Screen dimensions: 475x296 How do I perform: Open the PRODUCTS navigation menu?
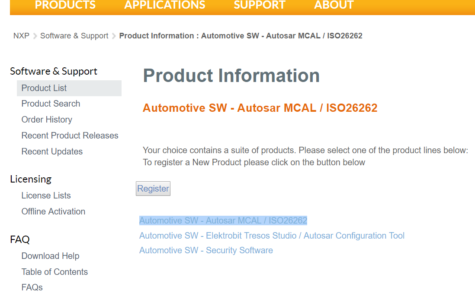coord(65,5)
